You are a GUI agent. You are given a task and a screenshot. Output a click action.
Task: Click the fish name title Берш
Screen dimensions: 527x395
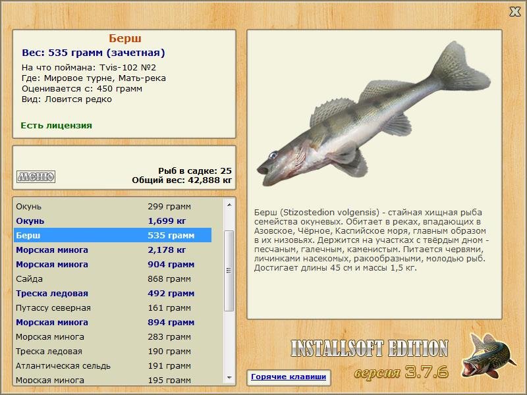coord(125,38)
